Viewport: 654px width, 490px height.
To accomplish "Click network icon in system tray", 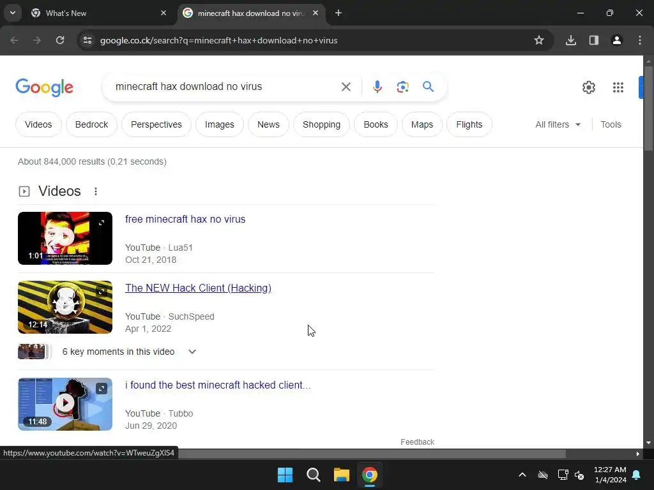I will [x=563, y=475].
